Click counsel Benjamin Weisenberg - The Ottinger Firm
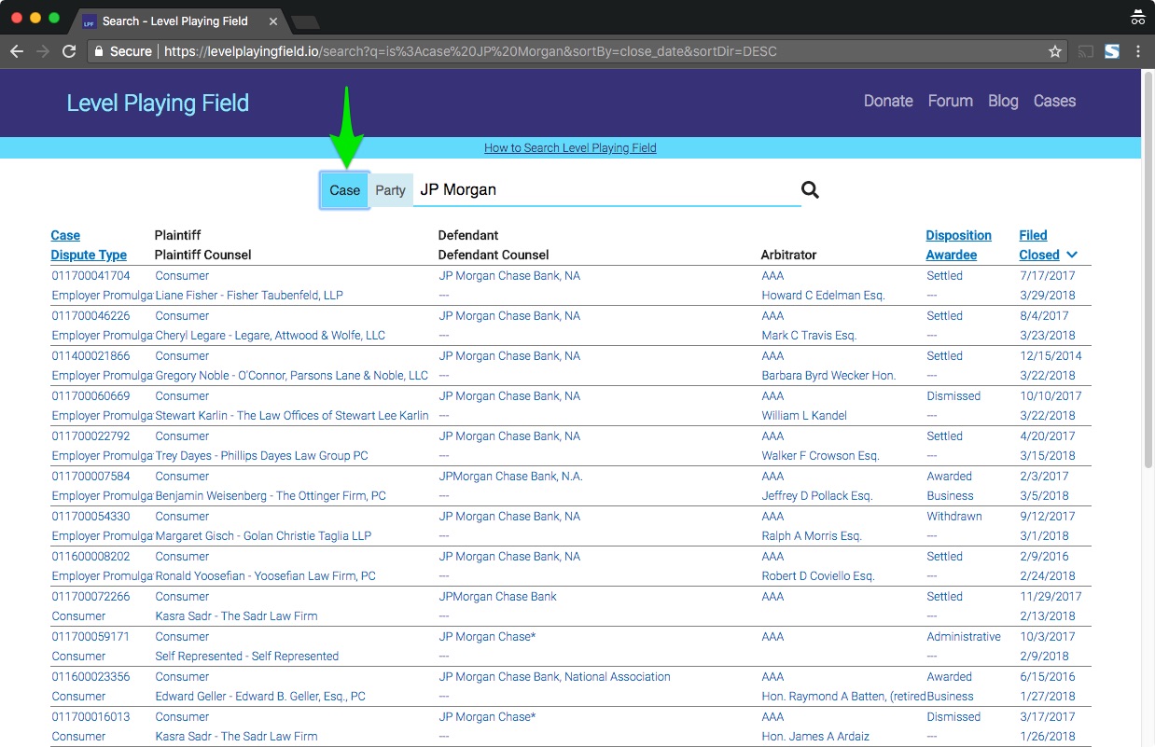The height and width of the screenshot is (747, 1155). coord(271,496)
